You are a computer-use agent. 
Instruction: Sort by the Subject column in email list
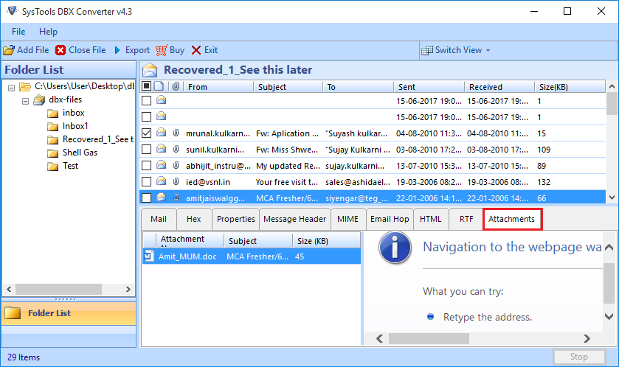288,87
